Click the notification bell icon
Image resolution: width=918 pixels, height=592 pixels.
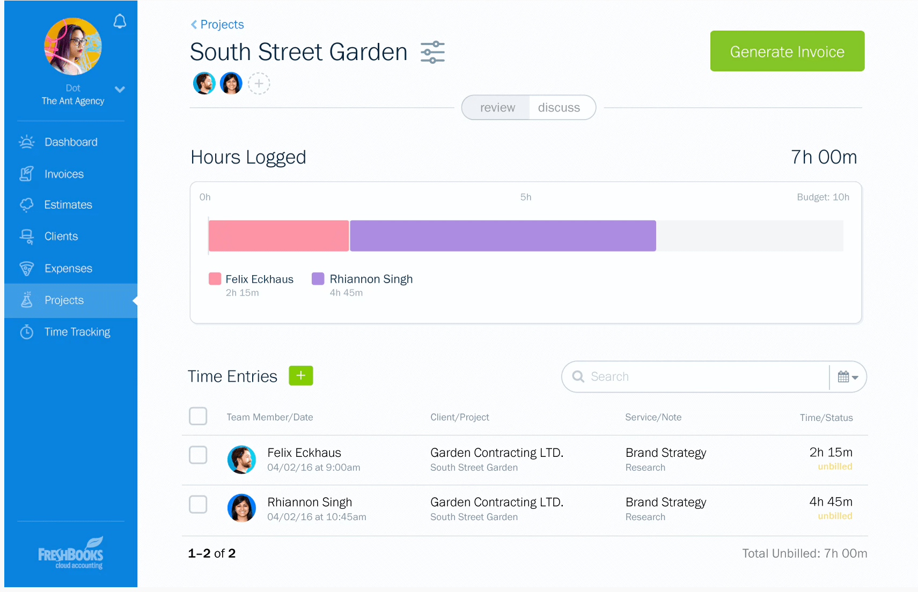tap(120, 21)
